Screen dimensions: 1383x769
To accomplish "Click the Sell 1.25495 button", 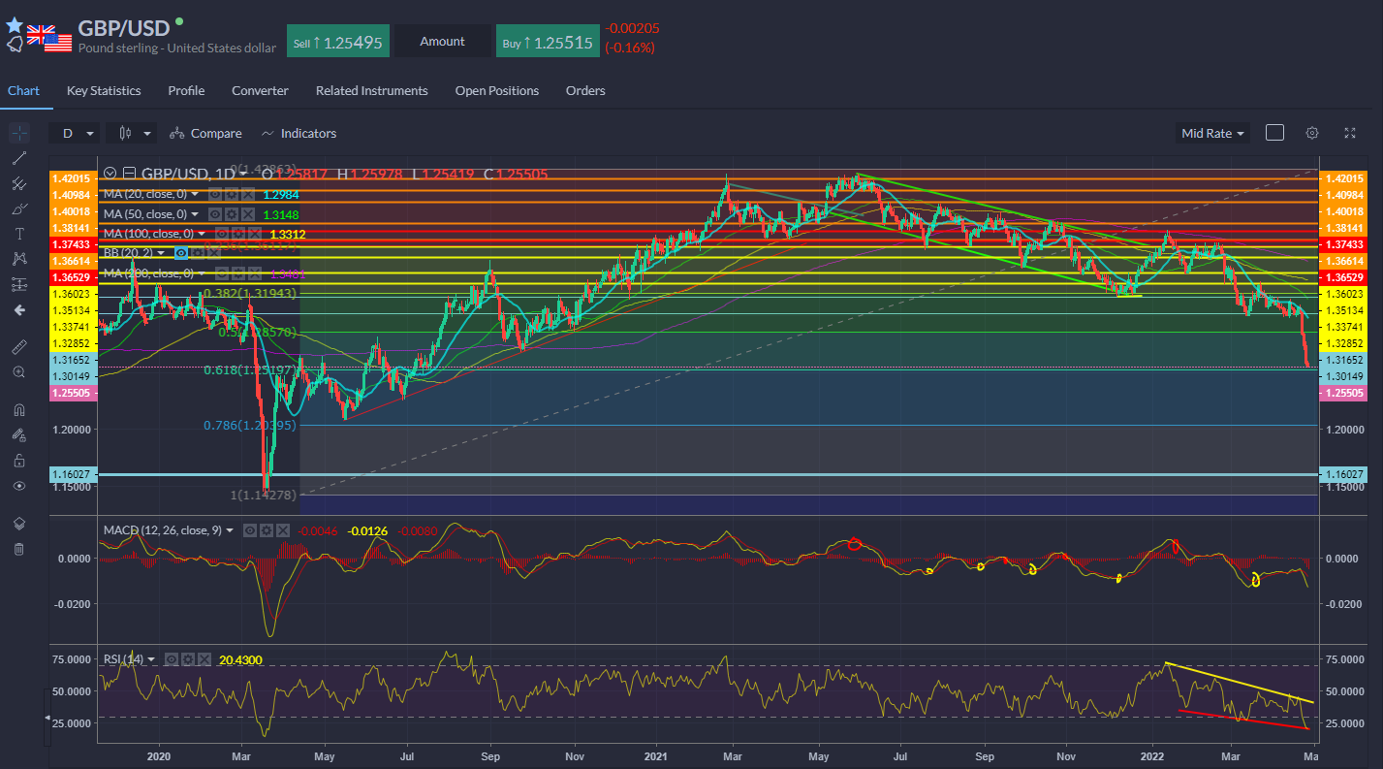I will [x=336, y=42].
